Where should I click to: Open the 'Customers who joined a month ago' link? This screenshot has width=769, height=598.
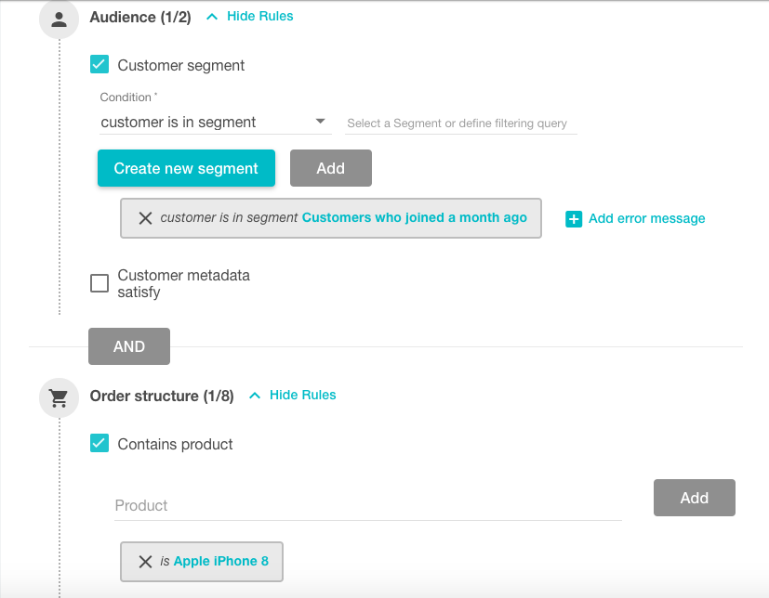coord(415,217)
